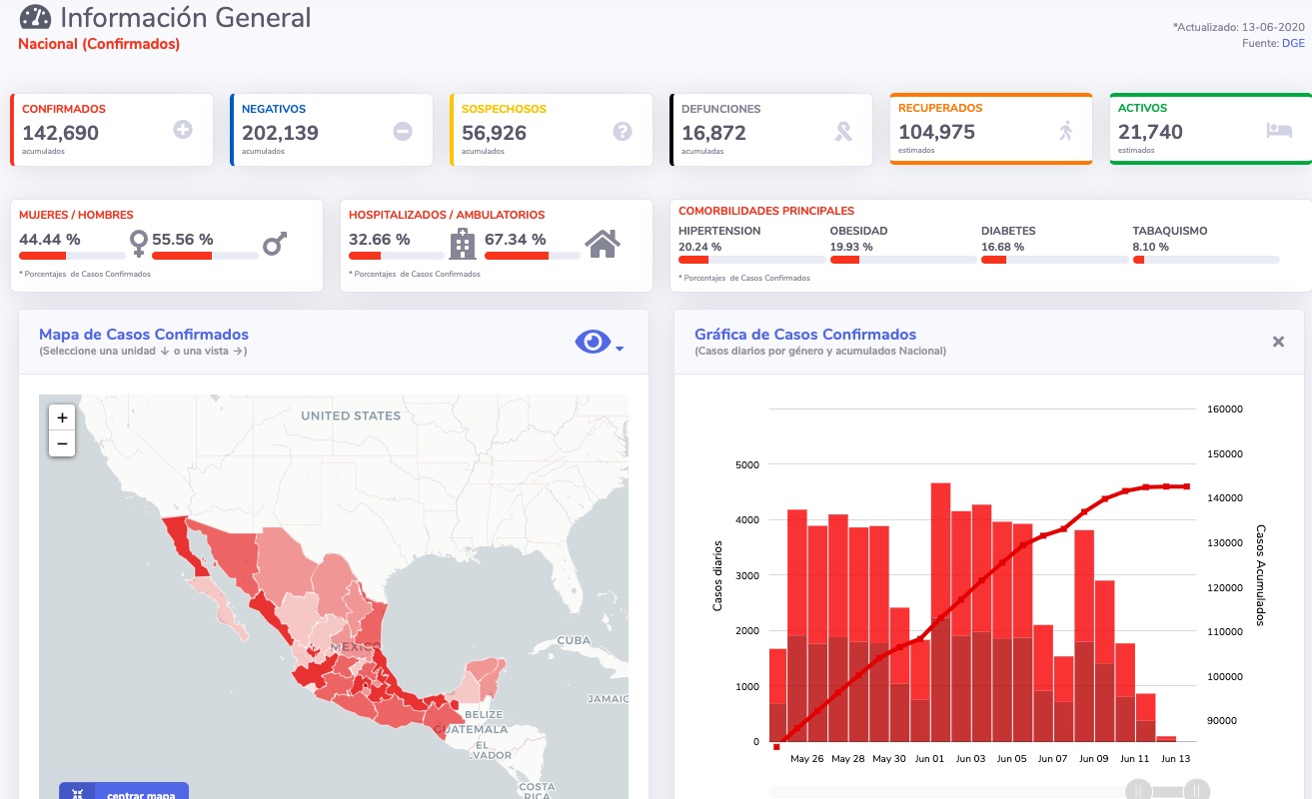This screenshot has width=1312, height=799.
Task: Click the question mark icon in Sospechosos card
Action: click(623, 131)
